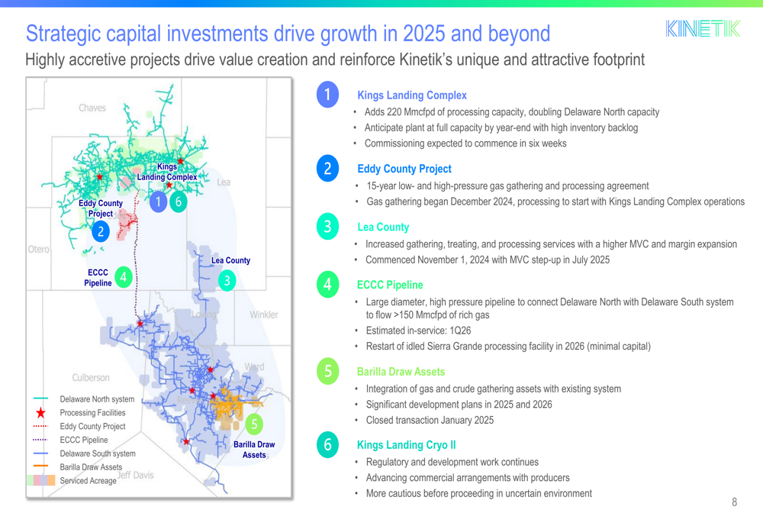
Task: Select map marker 1 under Kings Landing Complex
Action: (158, 202)
